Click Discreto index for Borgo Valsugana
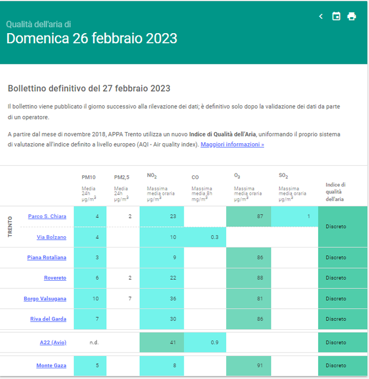The width and height of the screenshot is (369, 379). coord(342,298)
